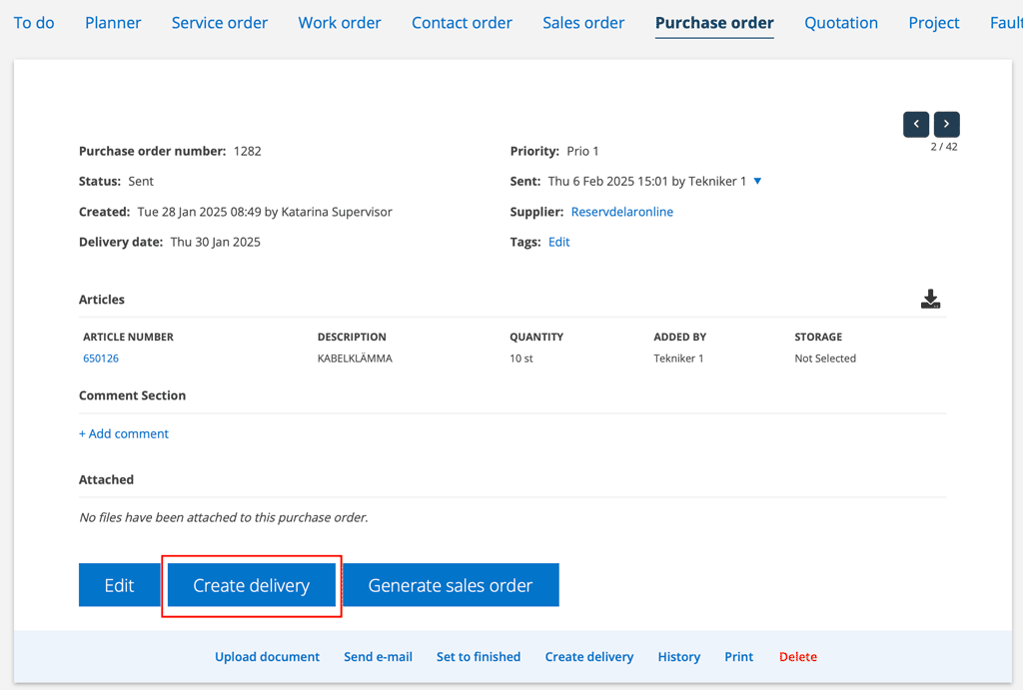The height and width of the screenshot is (690, 1023).
Task: Click the STORAGE column header
Action: [818, 337]
